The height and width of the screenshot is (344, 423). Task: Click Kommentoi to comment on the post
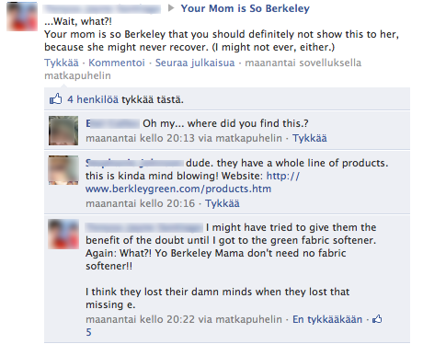coord(117,63)
